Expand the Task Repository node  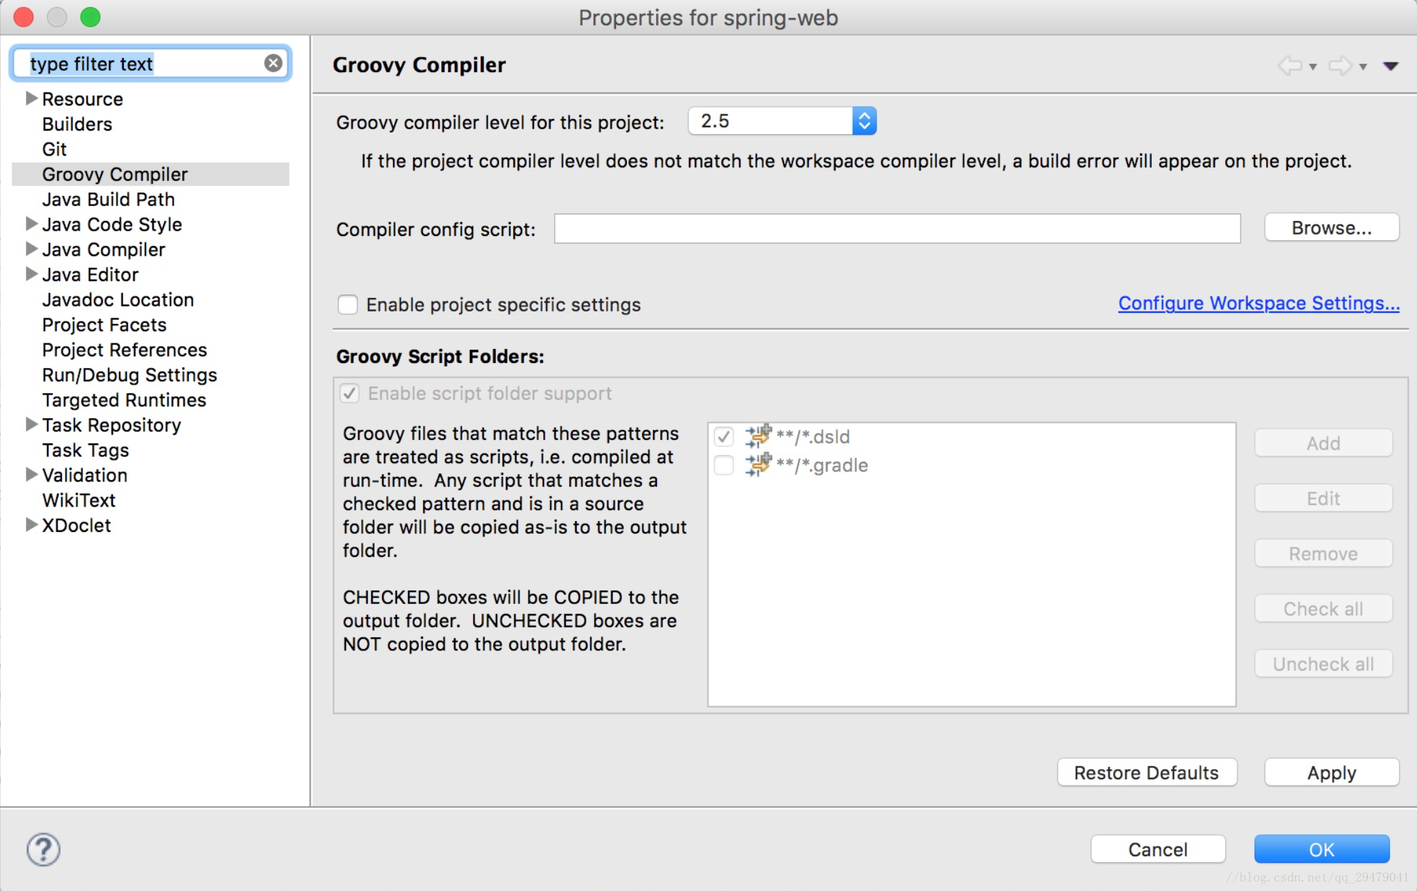(31, 424)
